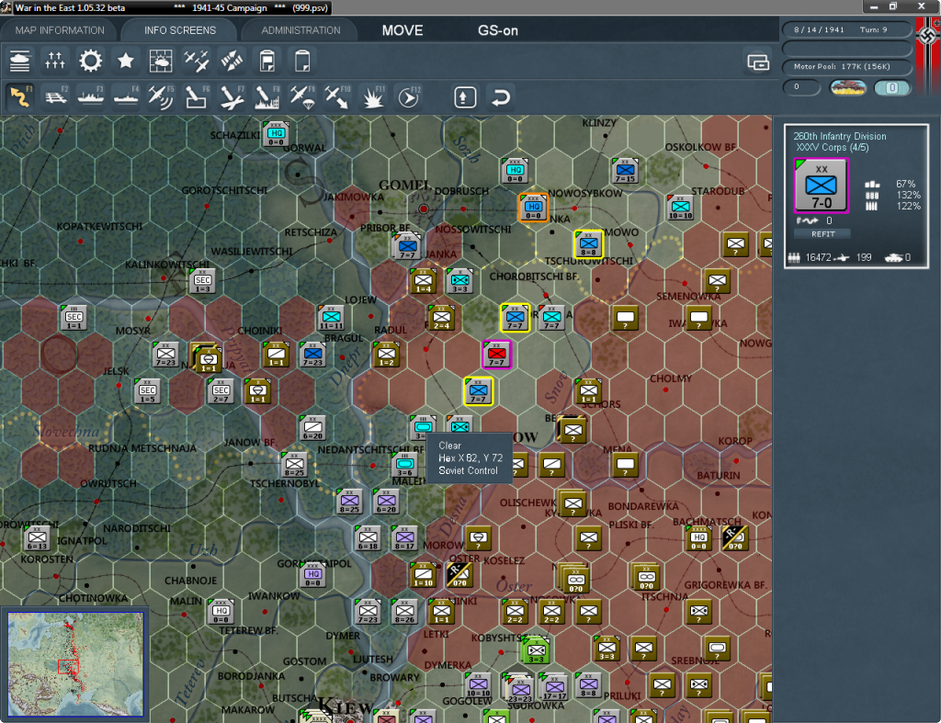Viewport: 941px width, 723px height.
Task: Select the yellow-bordered 8=8 infantry unit
Action: tap(588, 244)
